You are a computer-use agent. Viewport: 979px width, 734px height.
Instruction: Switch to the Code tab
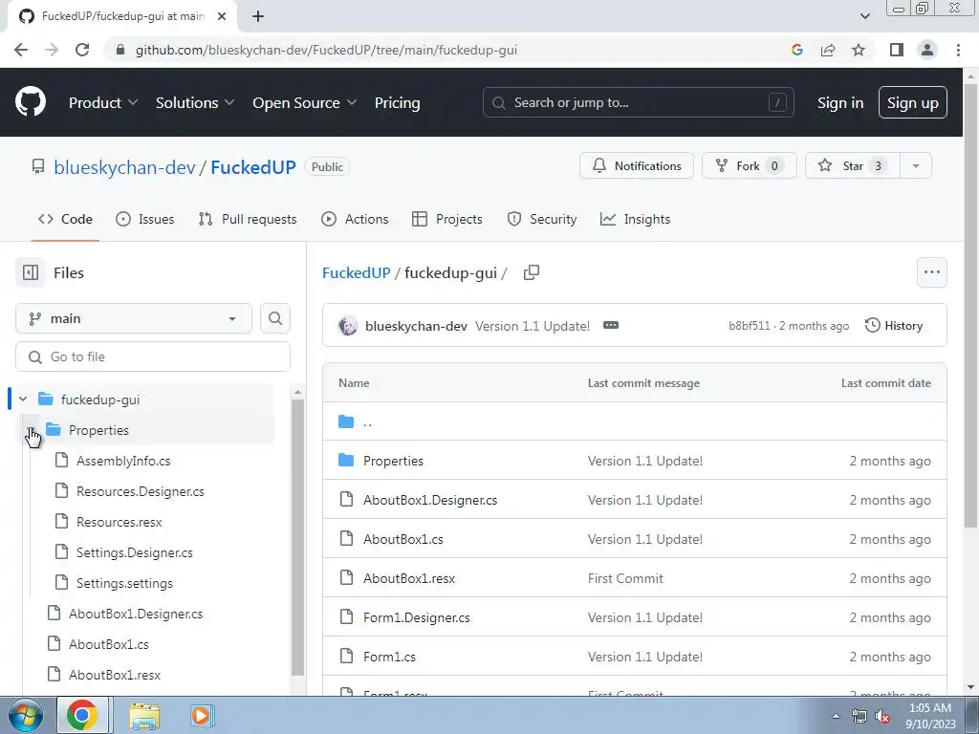point(66,219)
